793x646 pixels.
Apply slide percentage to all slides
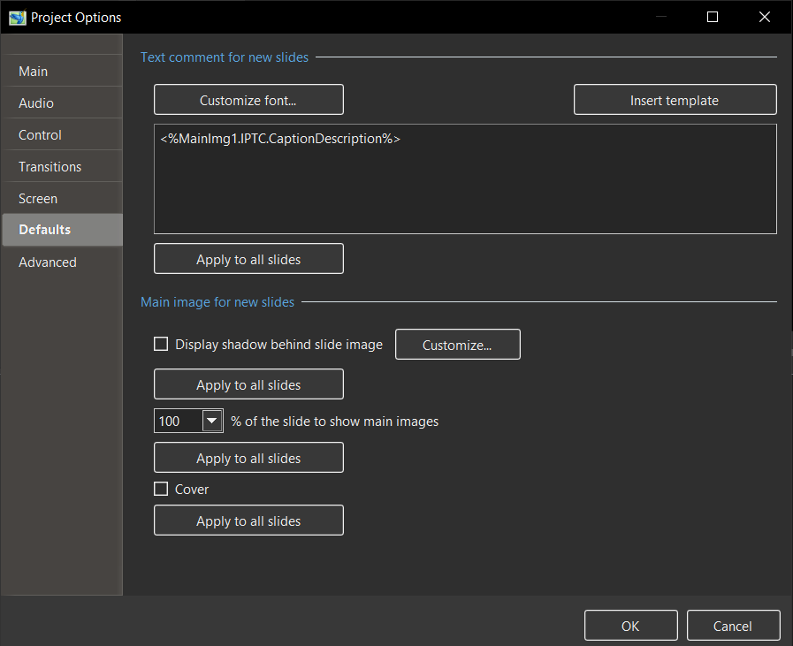click(x=248, y=458)
